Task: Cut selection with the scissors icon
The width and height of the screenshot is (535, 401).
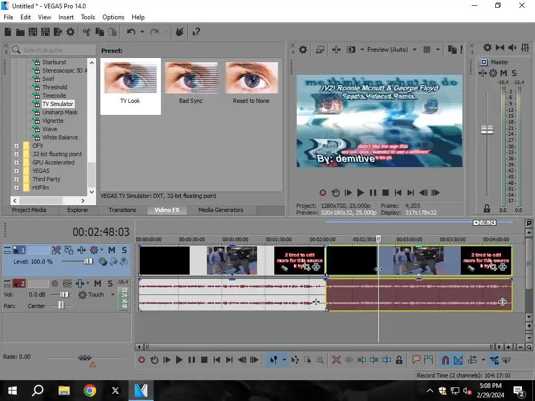Action: (87, 32)
